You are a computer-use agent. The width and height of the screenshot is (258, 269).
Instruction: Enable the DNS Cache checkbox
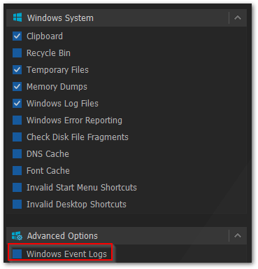click(x=17, y=154)
